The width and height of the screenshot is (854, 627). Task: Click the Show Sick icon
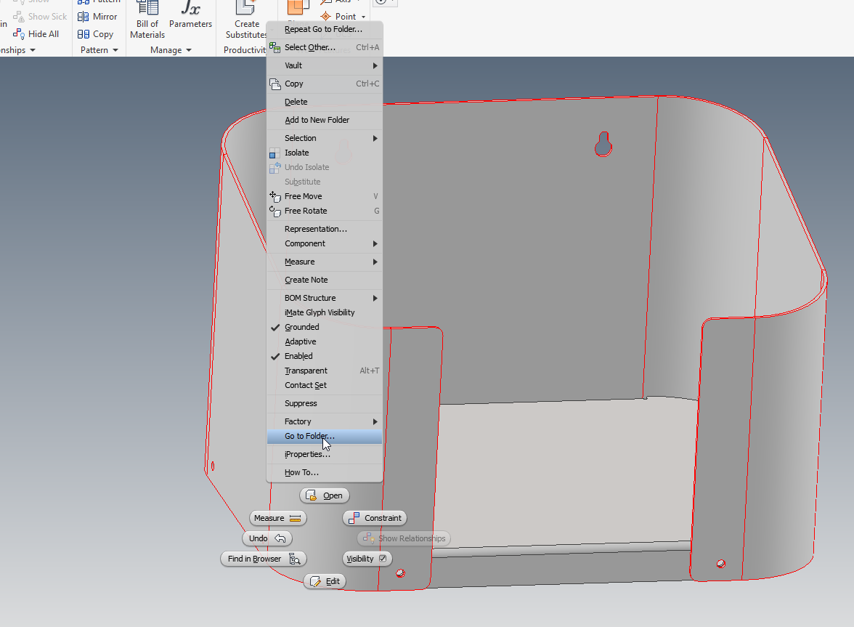19,16
